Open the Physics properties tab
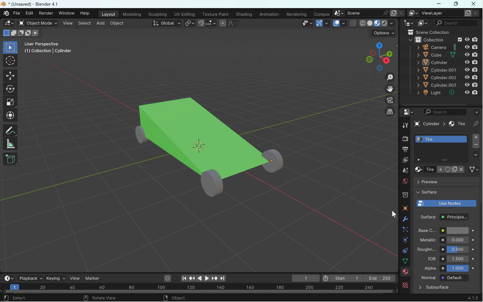This screenshot has width=483, height=302. point(405,240)
